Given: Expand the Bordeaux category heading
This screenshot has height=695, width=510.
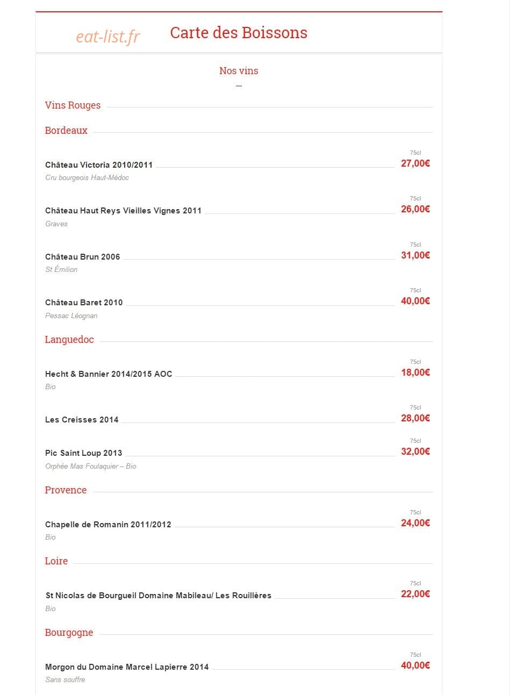Looking at the screenshot, I should coord(66,131).
